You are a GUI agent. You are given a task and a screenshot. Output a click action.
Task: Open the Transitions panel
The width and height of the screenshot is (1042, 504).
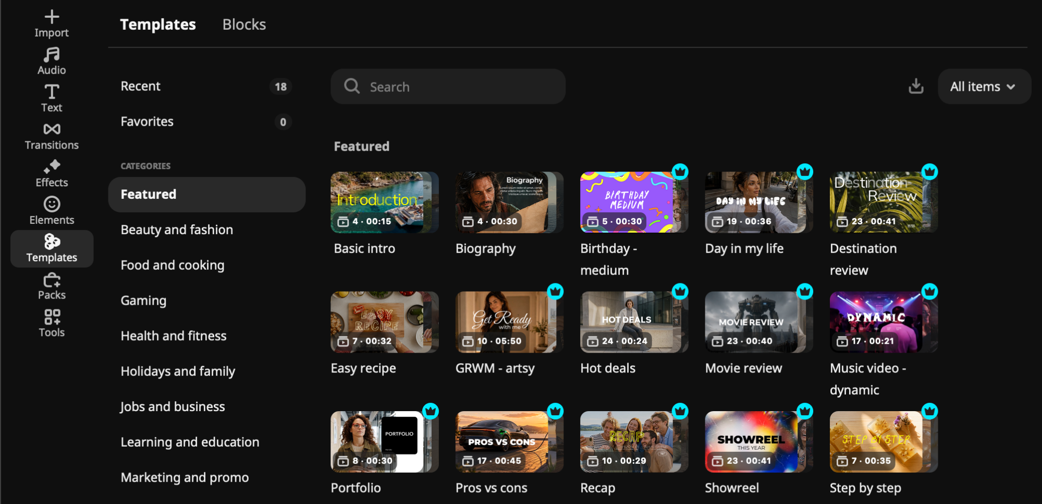point(52,136)
